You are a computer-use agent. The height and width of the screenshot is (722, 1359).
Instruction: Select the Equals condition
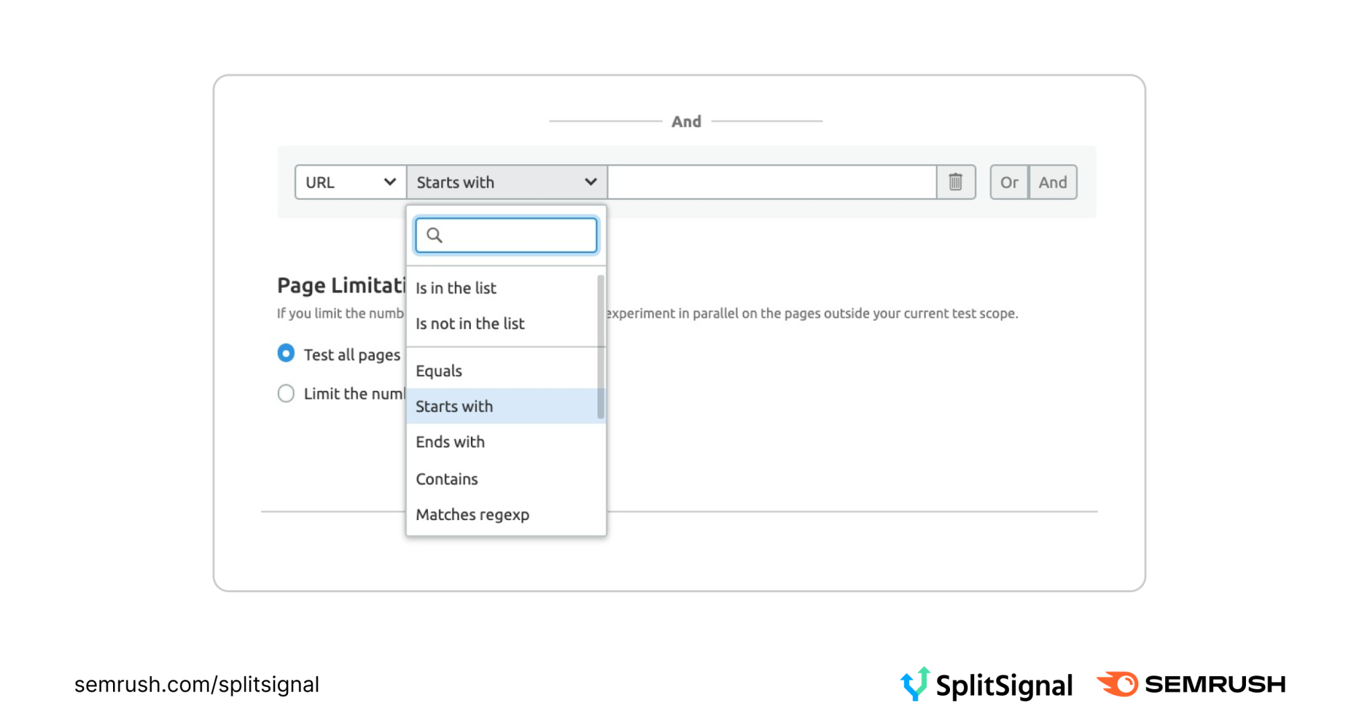coord(439,371)
